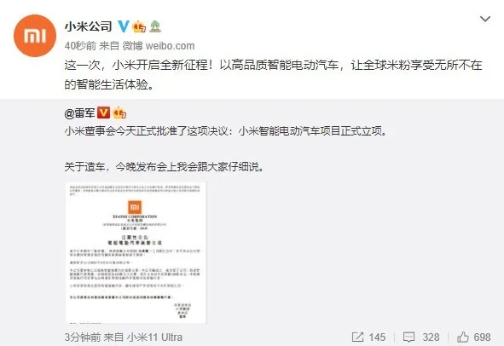Click the thumbs-up badge beside 雷军
Viewport: 504px width, 346px height.
coord(119,112)
